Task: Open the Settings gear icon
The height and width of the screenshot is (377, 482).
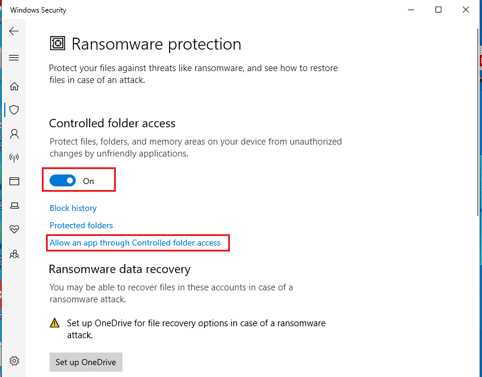Action: pyautogui.click(x=14, y=361)
